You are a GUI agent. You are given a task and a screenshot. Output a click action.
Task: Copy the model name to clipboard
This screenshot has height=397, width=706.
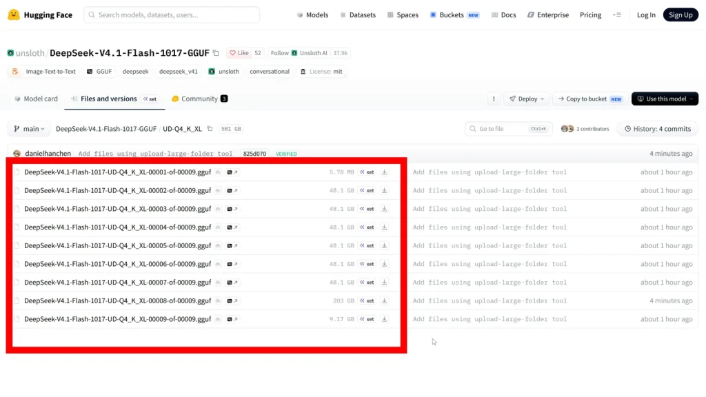pos(216,53)
